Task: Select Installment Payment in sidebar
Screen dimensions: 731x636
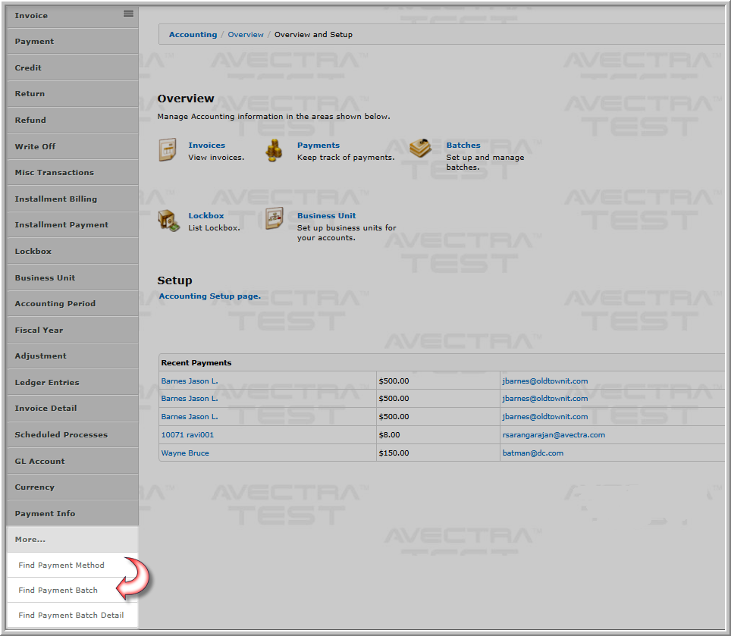Action: click(73, 224)
